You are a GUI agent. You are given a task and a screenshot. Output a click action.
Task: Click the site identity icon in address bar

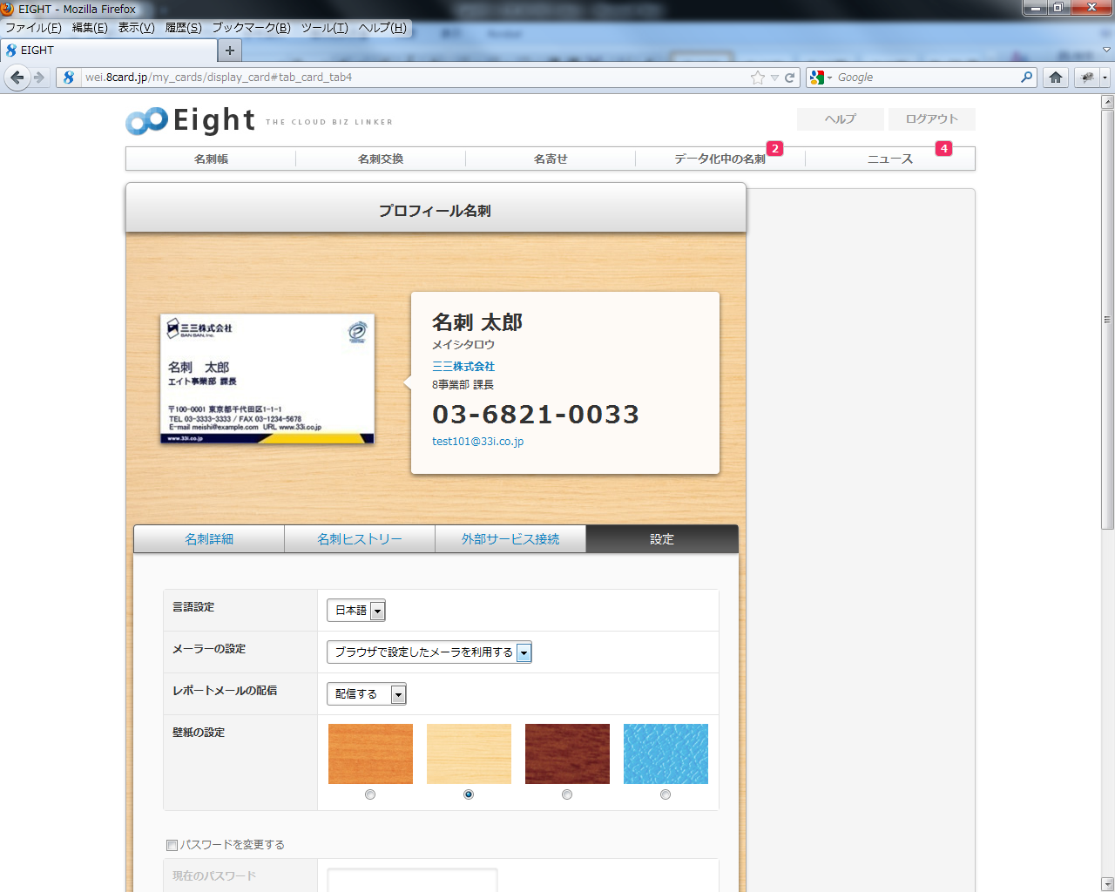[x=69, y=78]
